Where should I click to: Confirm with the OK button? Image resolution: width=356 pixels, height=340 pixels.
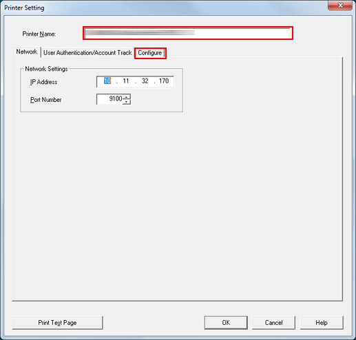226,323
